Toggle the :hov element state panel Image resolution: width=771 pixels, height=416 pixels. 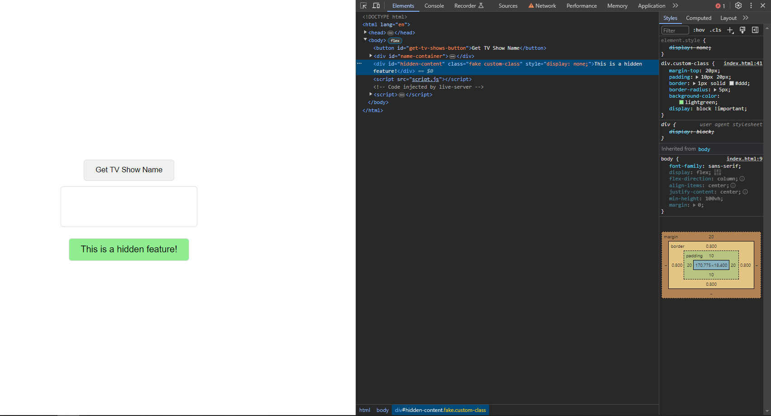click(699, 30)
